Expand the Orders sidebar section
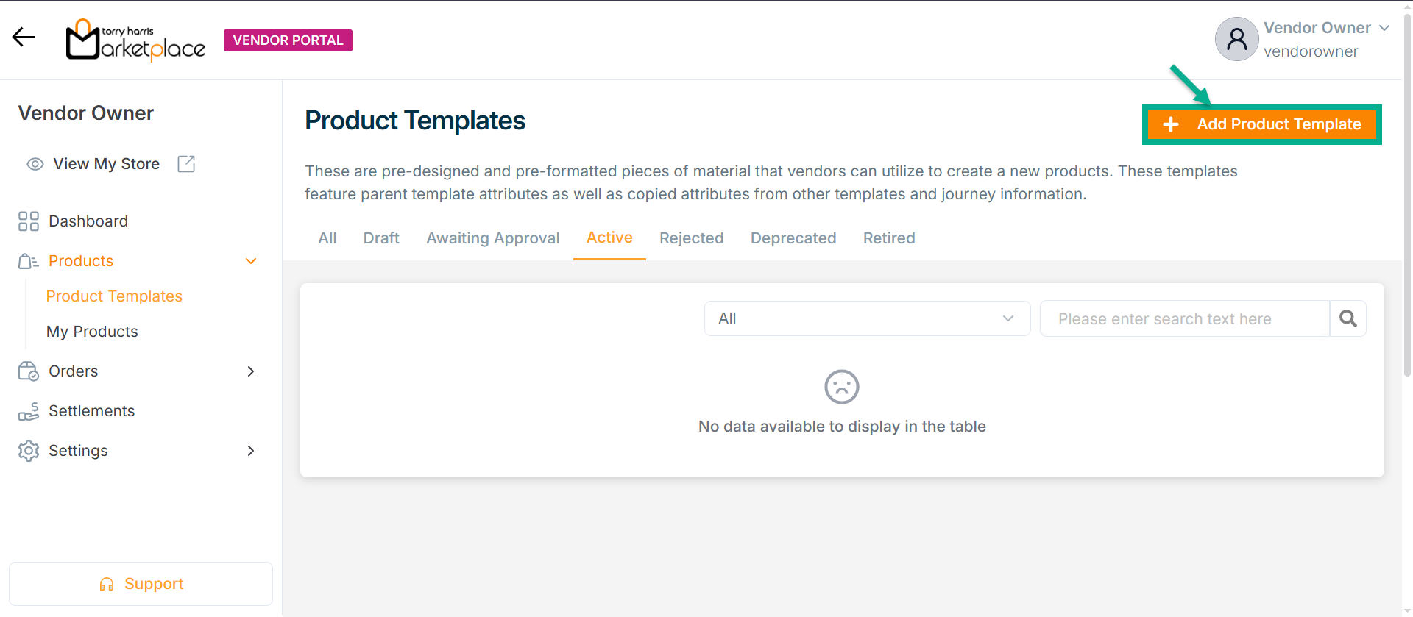 (251, 371)
